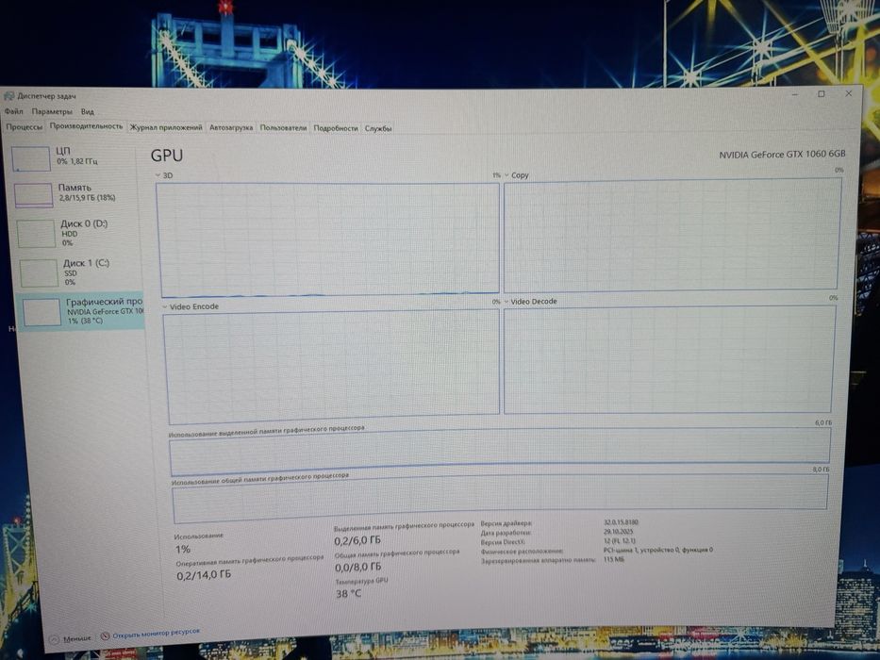This screenshot has height=660, width=880.
Task: Click the shared GPU memory usage graph
Action: (500, 499)
